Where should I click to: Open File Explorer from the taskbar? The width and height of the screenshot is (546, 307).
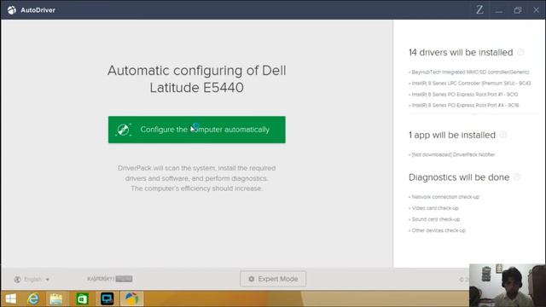[56, 298]
